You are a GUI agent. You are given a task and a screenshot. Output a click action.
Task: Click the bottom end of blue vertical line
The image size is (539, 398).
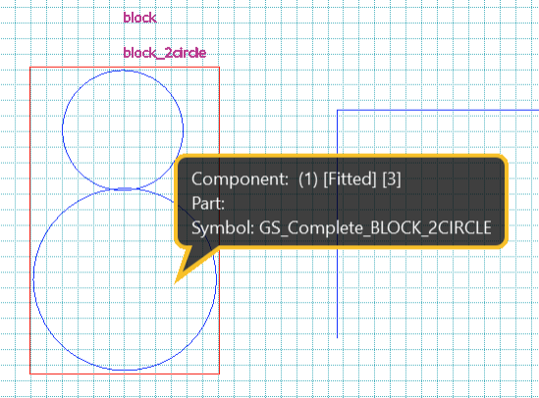click(337, 337)
